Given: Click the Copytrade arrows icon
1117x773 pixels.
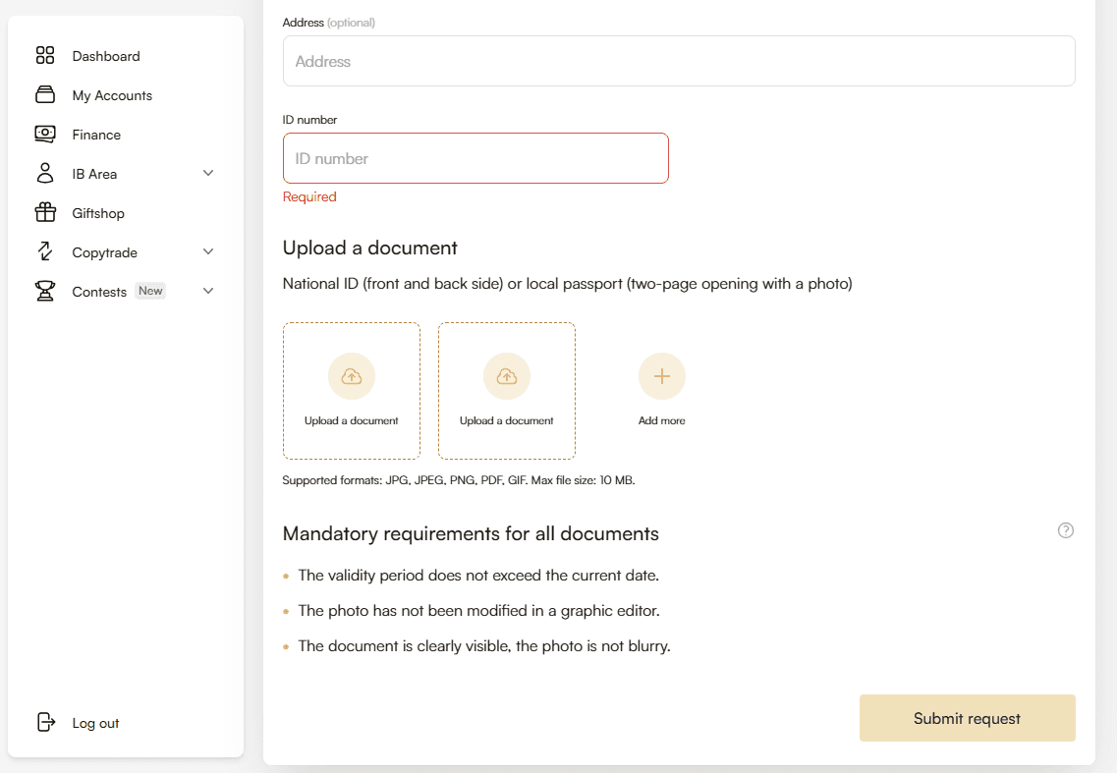Looking at the screenshot, I should click(x=45, y=252).
